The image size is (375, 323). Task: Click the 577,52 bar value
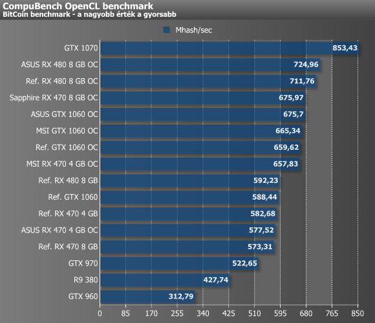point(261,230)
